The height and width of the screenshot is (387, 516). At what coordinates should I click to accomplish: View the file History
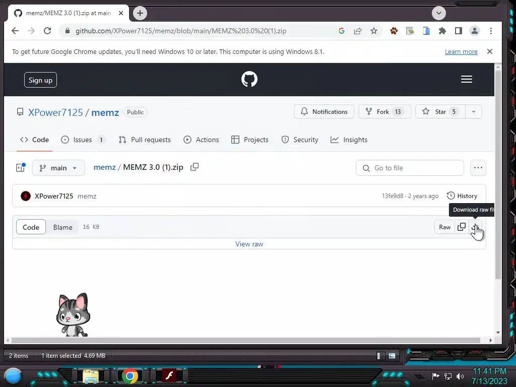click(462, 196)
